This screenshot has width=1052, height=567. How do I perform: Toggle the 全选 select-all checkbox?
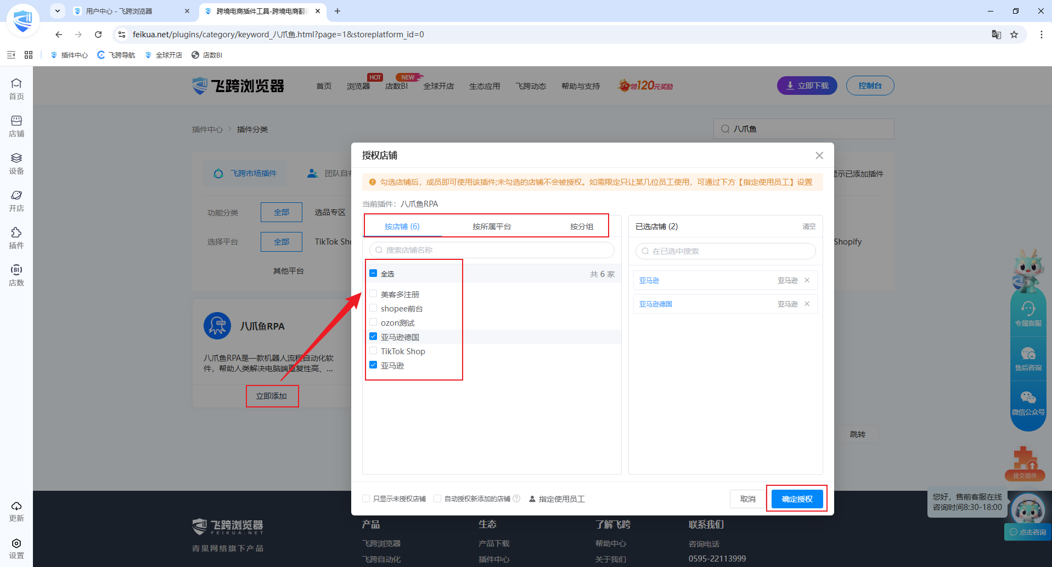coord(373,273)
